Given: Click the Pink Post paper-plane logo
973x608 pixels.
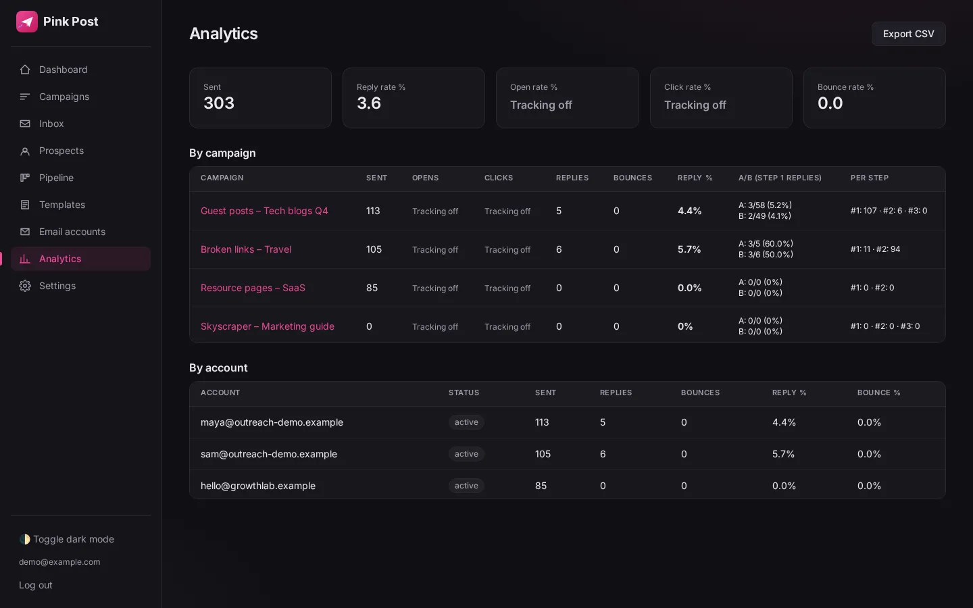Looking at the screenshot, I should (27, 22).
